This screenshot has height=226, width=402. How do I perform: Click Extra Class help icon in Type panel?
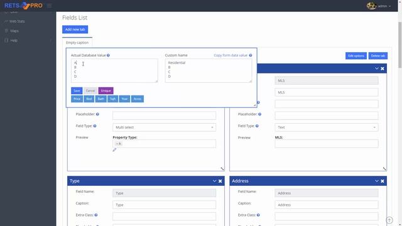point(96,215)
